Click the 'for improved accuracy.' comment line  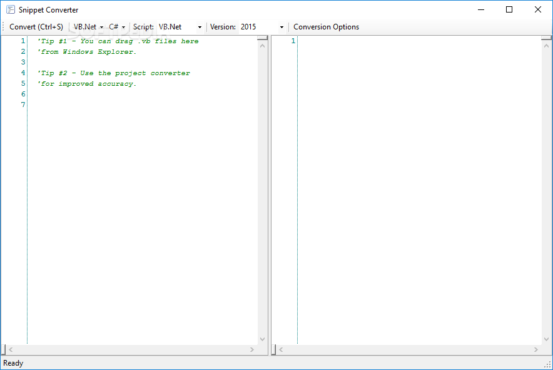click(x=87, y=83)
